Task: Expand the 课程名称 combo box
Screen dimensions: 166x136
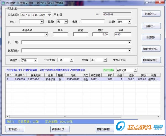Action: (x=46, y=35)
